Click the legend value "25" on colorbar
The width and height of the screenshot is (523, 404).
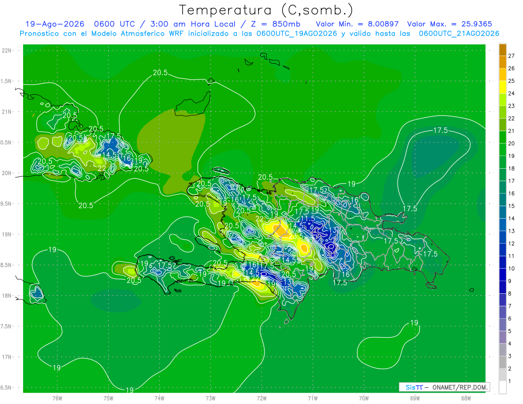(511, 81)
